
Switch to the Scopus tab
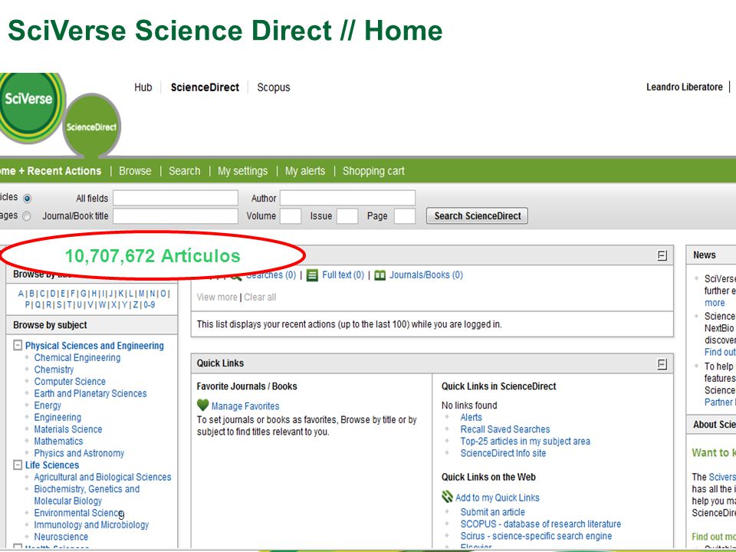tap(274, 87)
